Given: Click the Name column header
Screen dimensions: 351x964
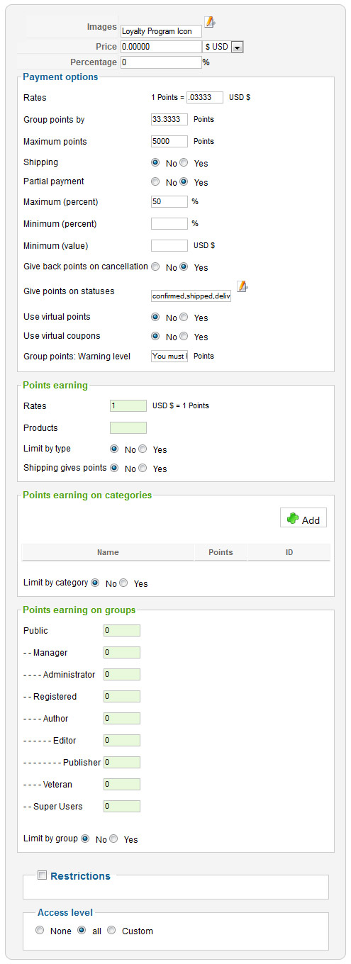Looking at the screenshot, I should (x=108, y=552).
